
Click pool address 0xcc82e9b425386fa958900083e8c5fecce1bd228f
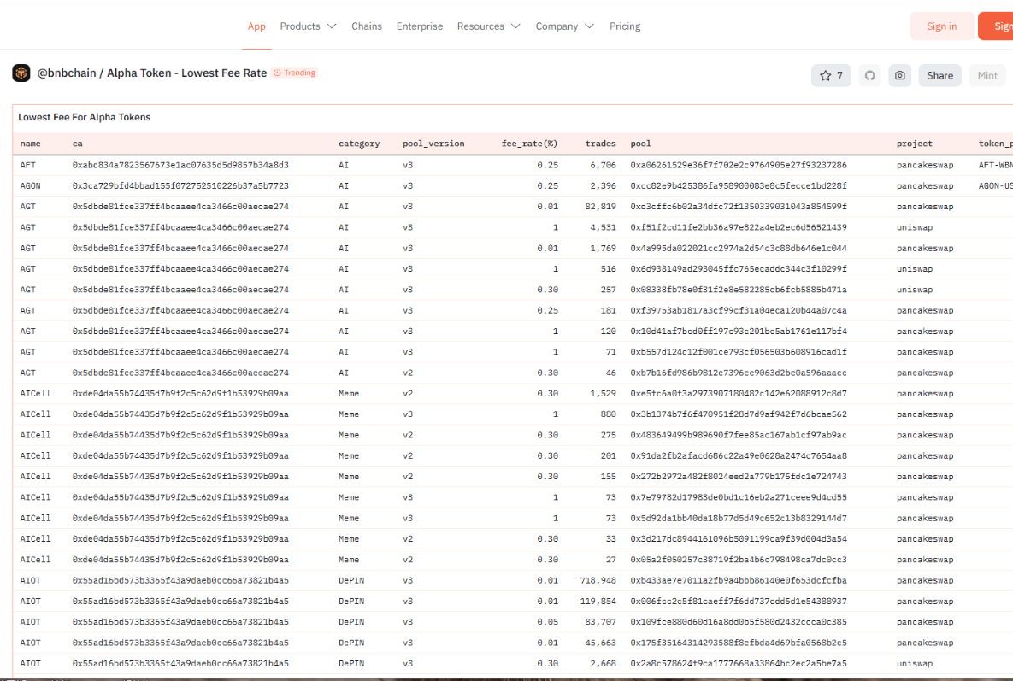[739, 186]
